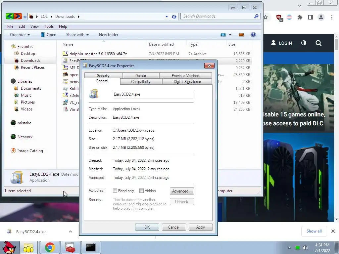Click the volume speaker tray icon
The height and width of the screenshot is (254, 339).
(305, 248)
